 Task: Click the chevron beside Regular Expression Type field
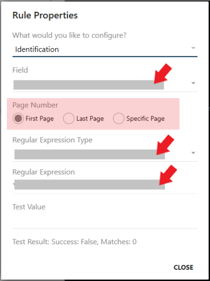pyautogui.click(x=193, y=153)
